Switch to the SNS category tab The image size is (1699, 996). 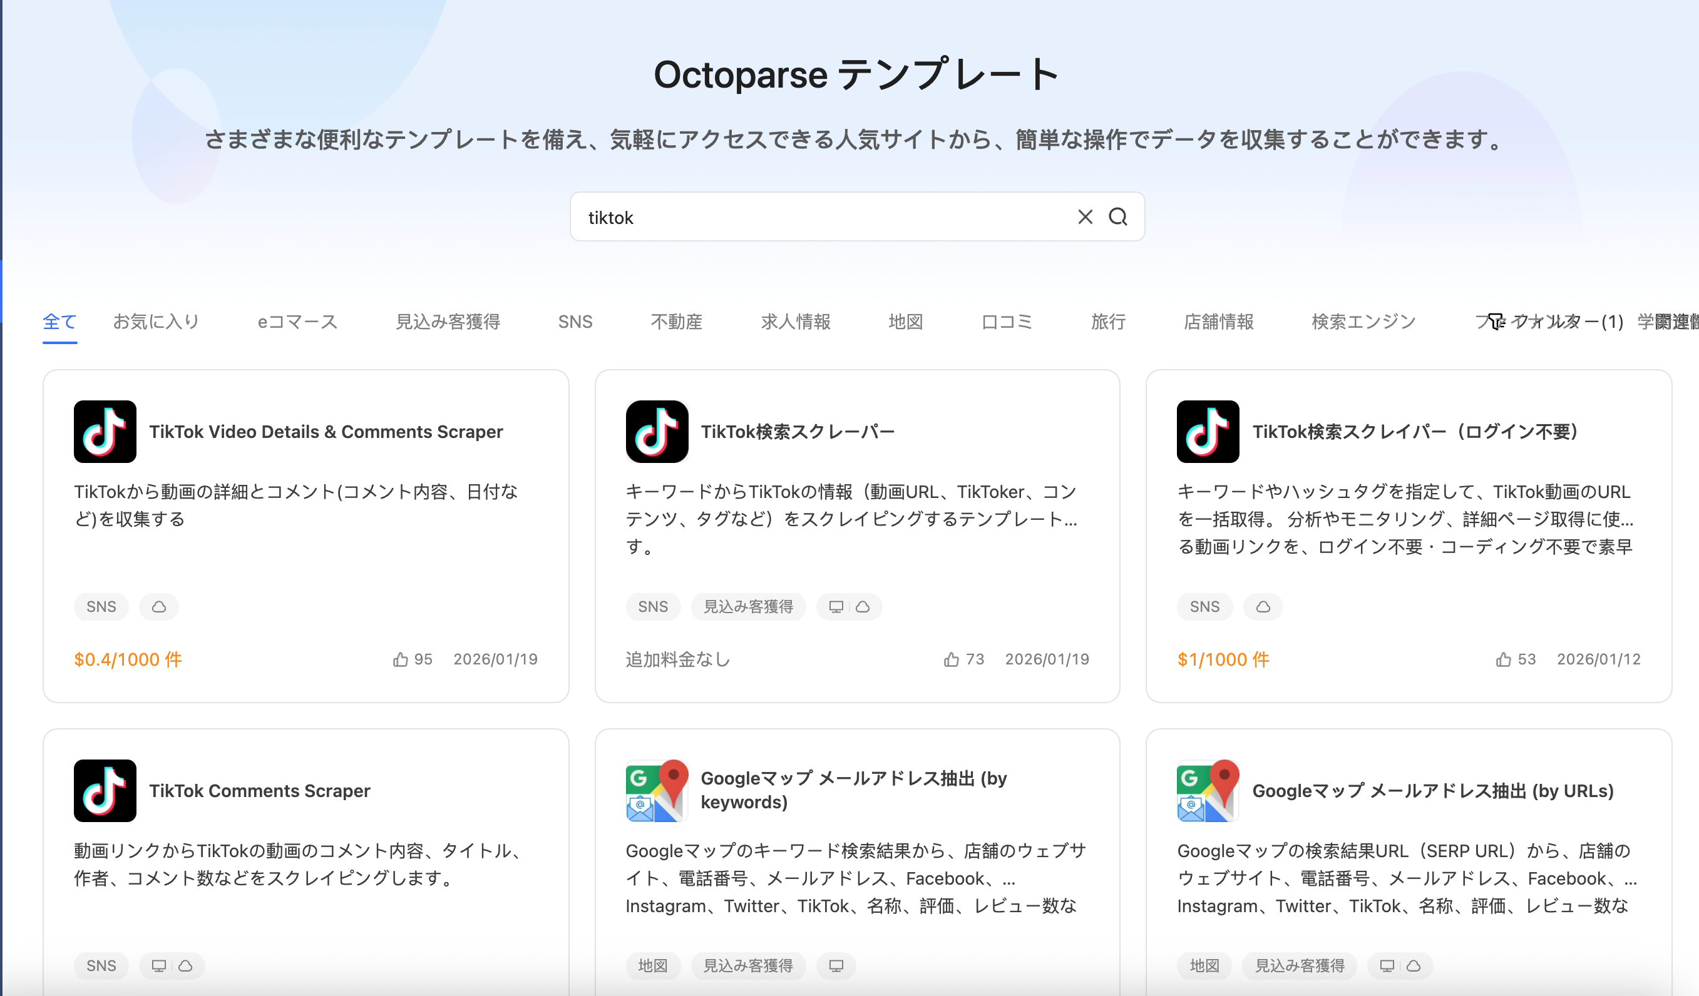[x=575, y=322]
